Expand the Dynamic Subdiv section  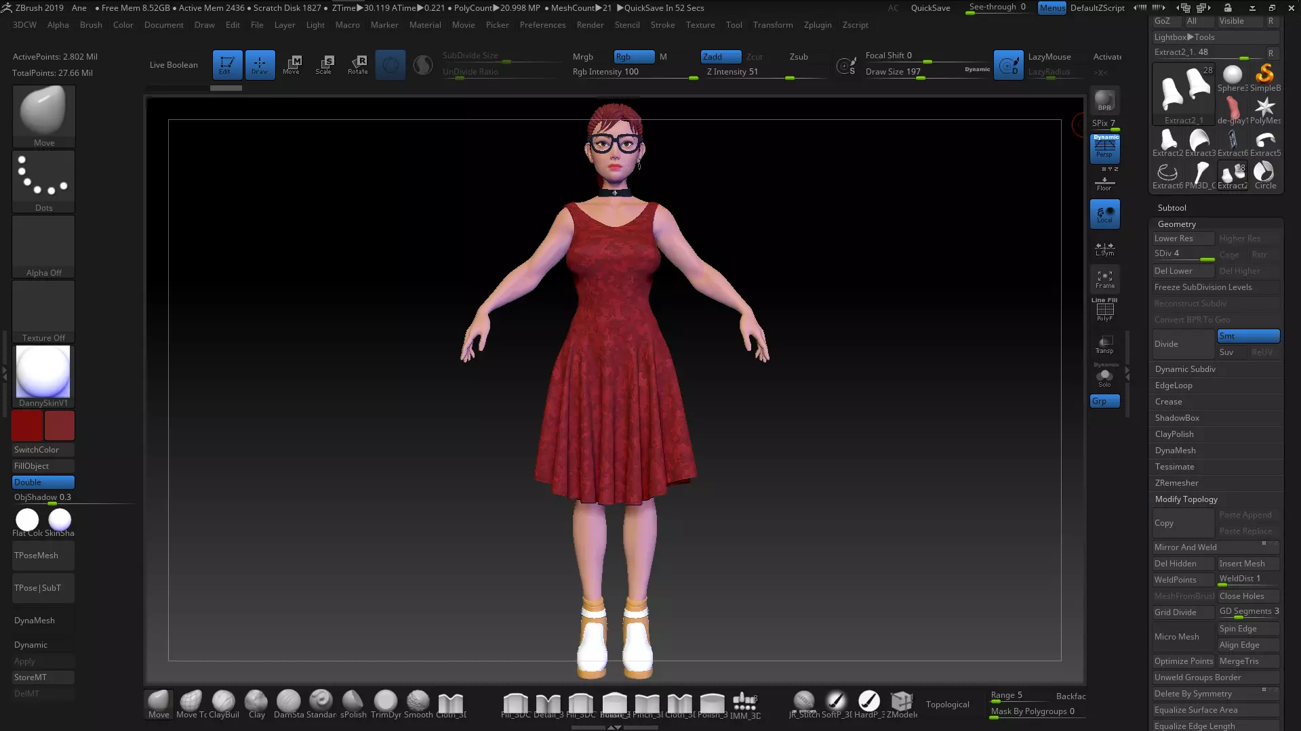click(1185, 369)
